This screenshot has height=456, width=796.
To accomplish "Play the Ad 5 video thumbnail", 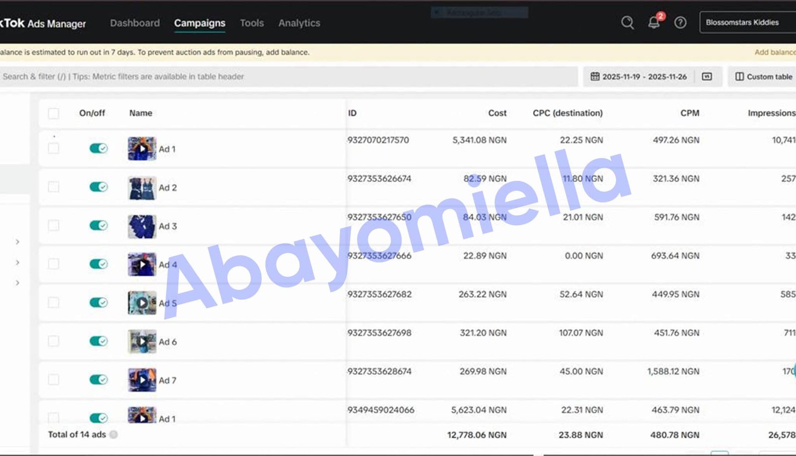I will tap(142, 303).
